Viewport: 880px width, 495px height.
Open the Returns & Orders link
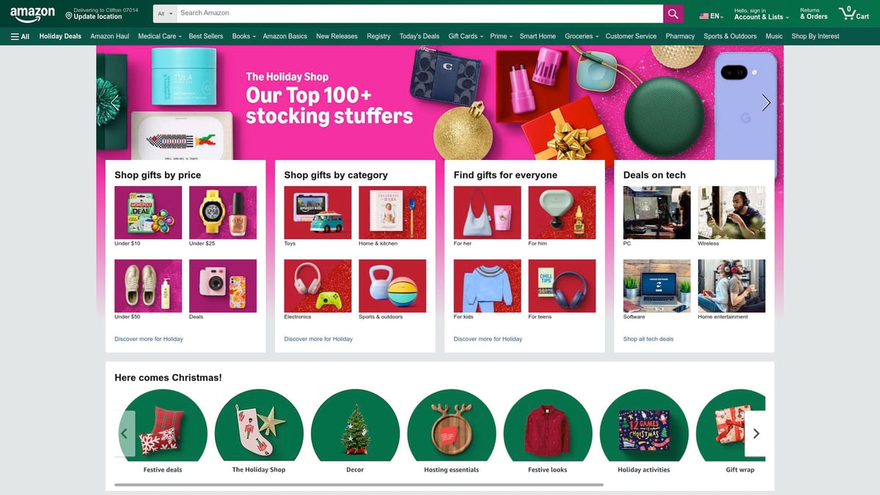click(813, 14)
